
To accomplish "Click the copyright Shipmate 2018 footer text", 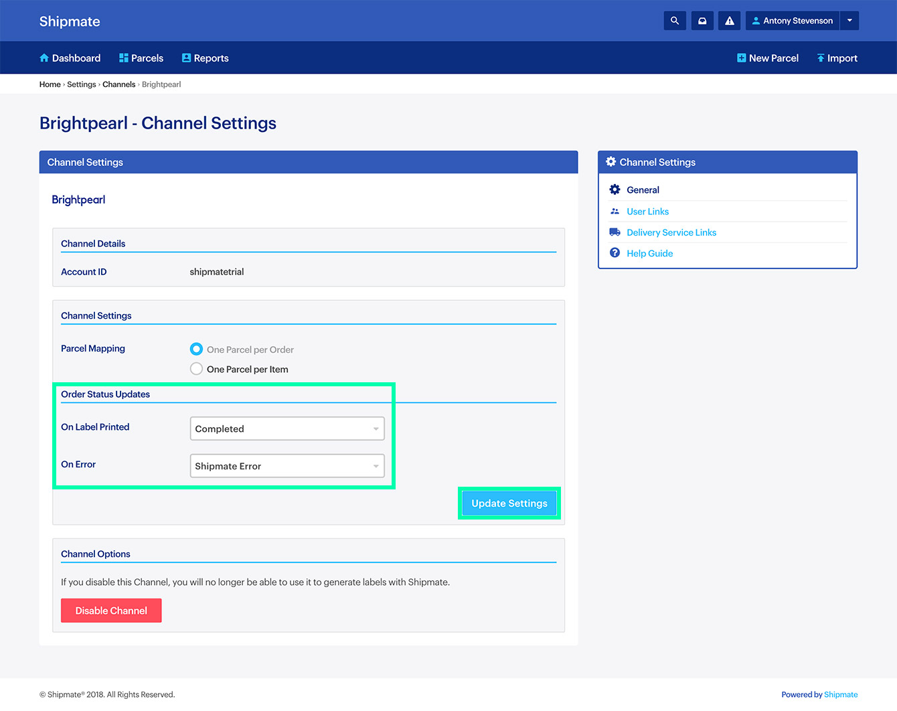I will click(107, 694).
